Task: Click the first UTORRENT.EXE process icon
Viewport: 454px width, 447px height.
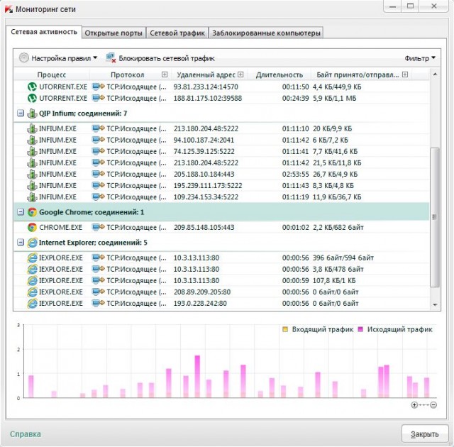Action: coord(31,87)
